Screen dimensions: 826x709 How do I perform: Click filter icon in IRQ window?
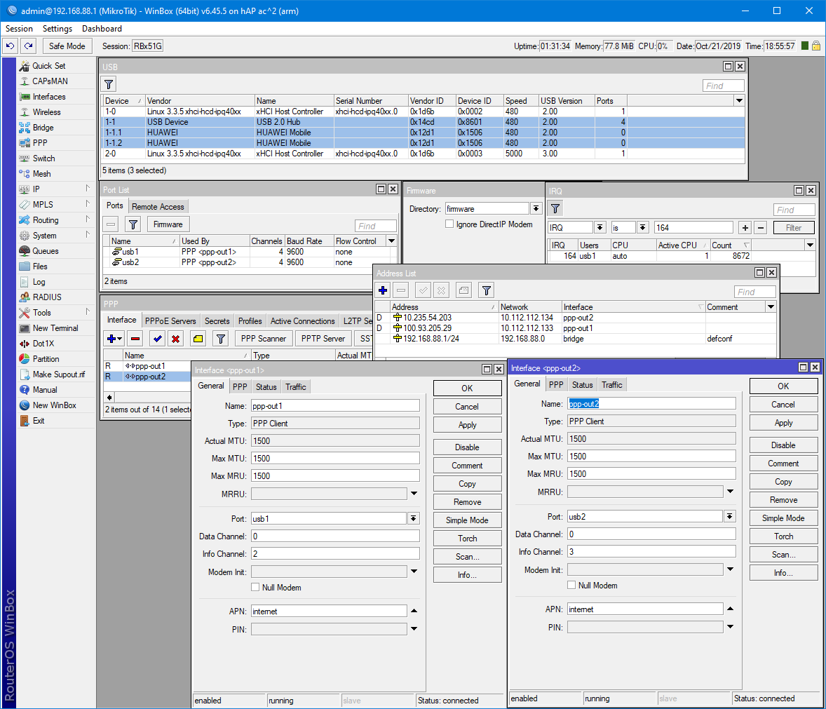tap(555, 208)
